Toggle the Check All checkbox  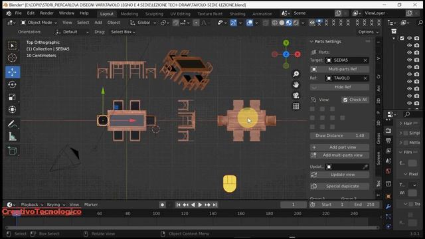345,100
